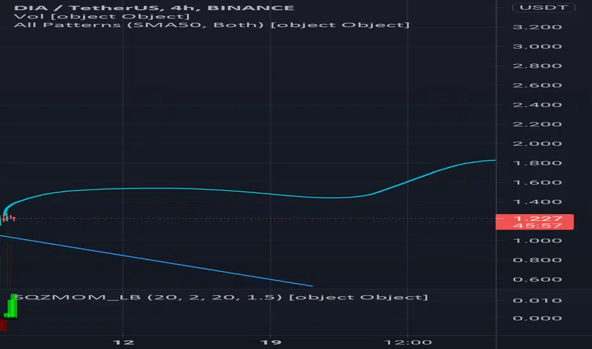Select the blue descending trend line
This screenshot has height=349, width=592.
pos(156,261)
